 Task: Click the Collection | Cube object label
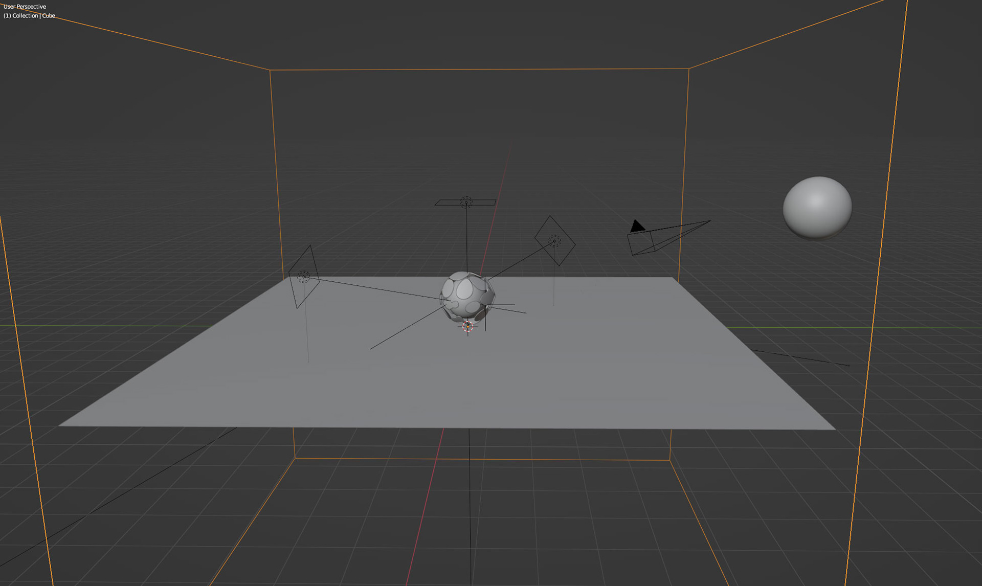coord(29,16)
